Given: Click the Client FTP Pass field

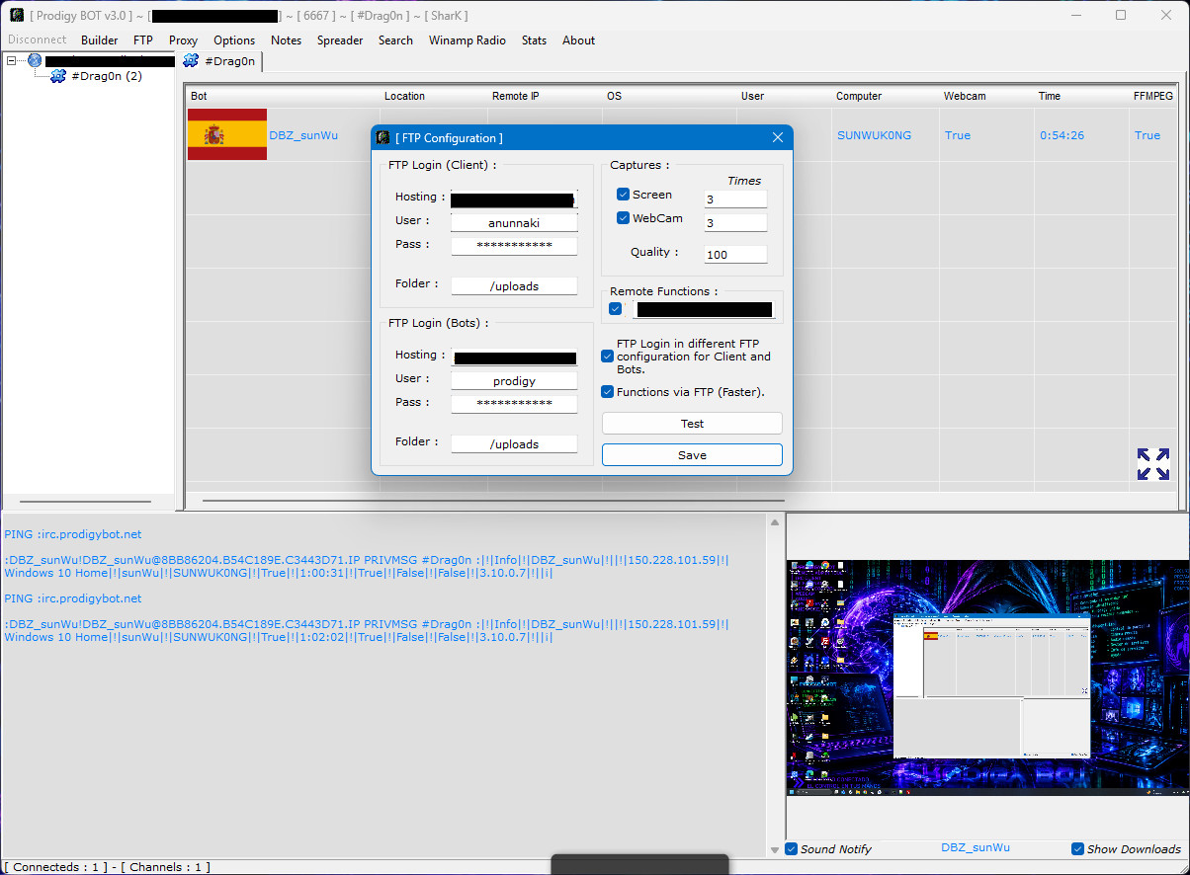Looking at the screenshot, I should pyautogui.click(x=514, y=246).
